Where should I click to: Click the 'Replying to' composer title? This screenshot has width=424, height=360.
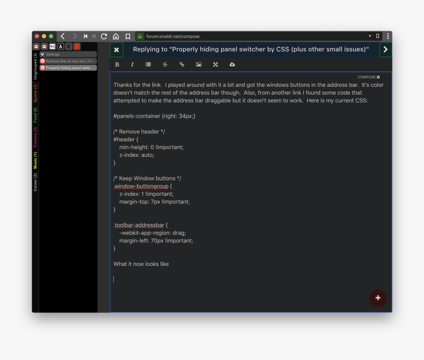(250, 49)
